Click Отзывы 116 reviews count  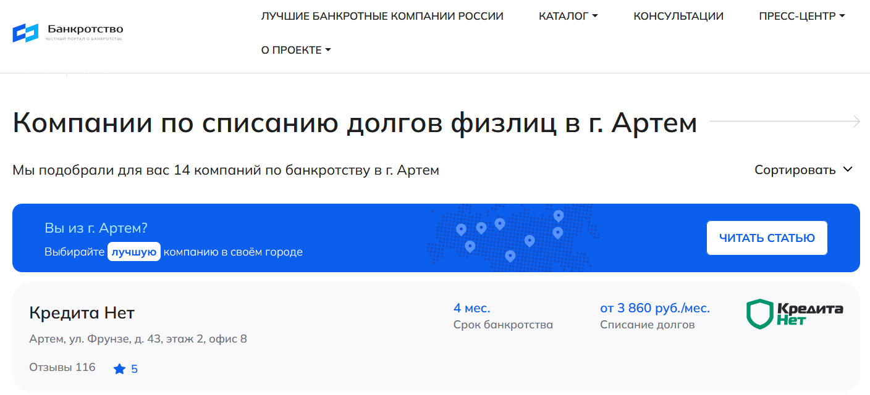62,368
